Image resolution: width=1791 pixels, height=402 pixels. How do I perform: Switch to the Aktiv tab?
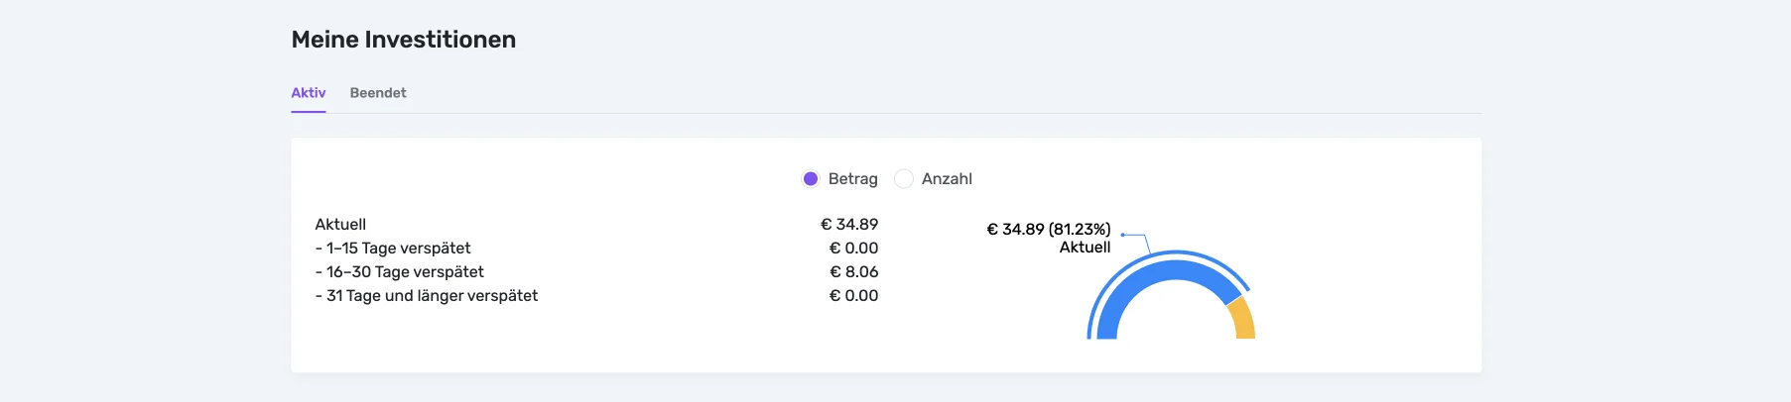pos(308,93)
